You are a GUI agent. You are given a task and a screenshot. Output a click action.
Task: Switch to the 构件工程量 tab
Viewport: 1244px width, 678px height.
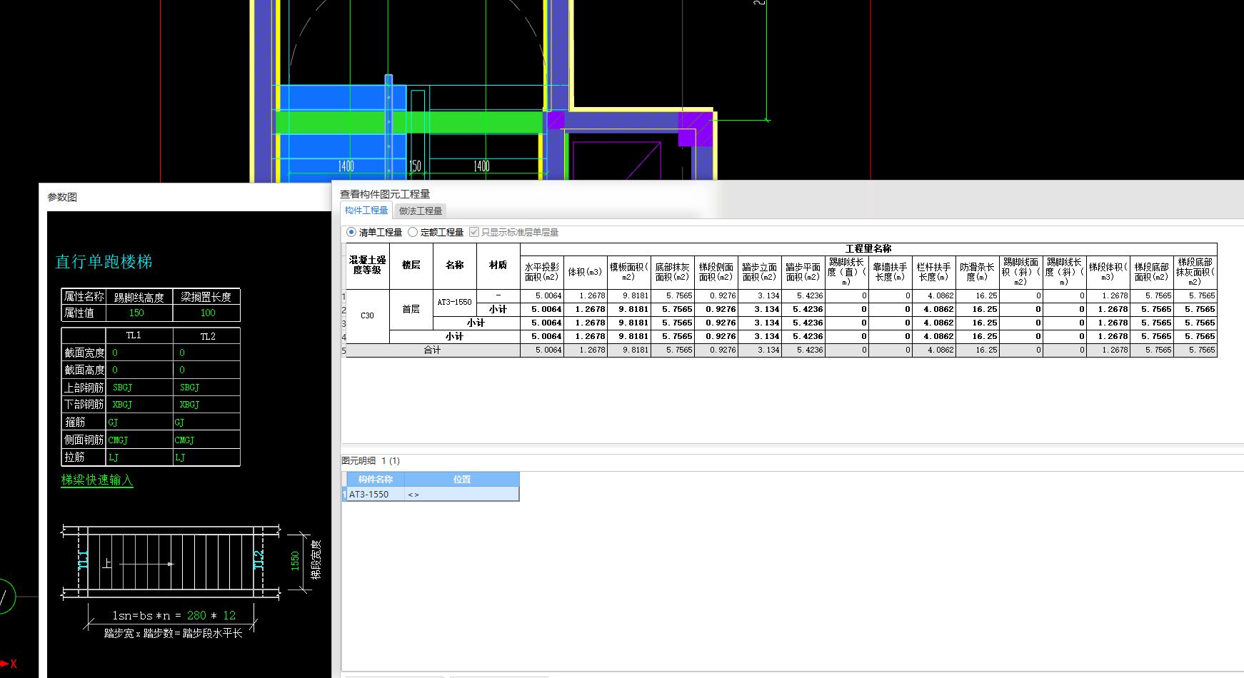(x=366, y=211)
